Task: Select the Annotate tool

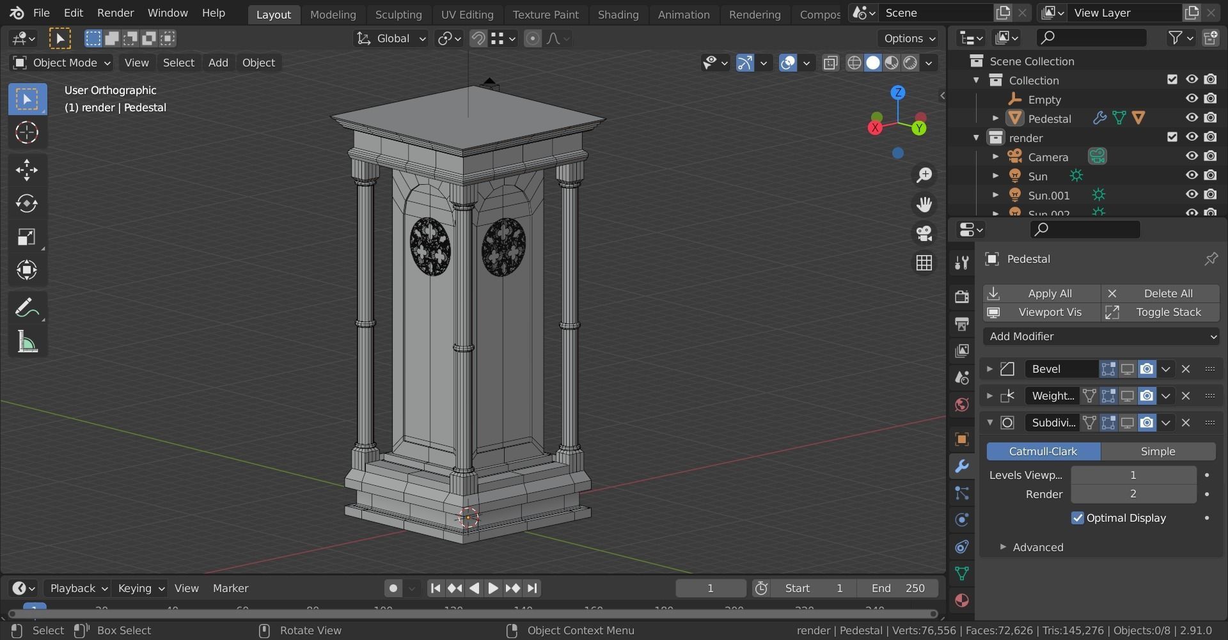Action: coord(27,308)
